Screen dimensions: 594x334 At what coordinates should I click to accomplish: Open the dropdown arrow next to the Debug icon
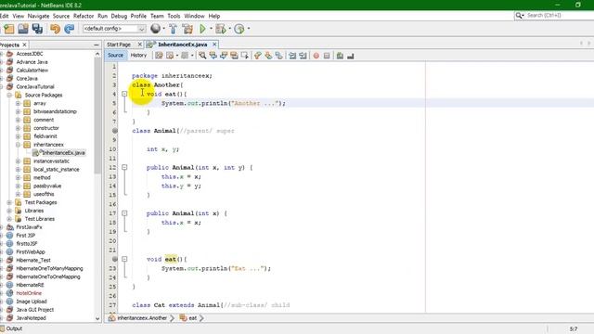pyautogui.click(x=229, y=29)
